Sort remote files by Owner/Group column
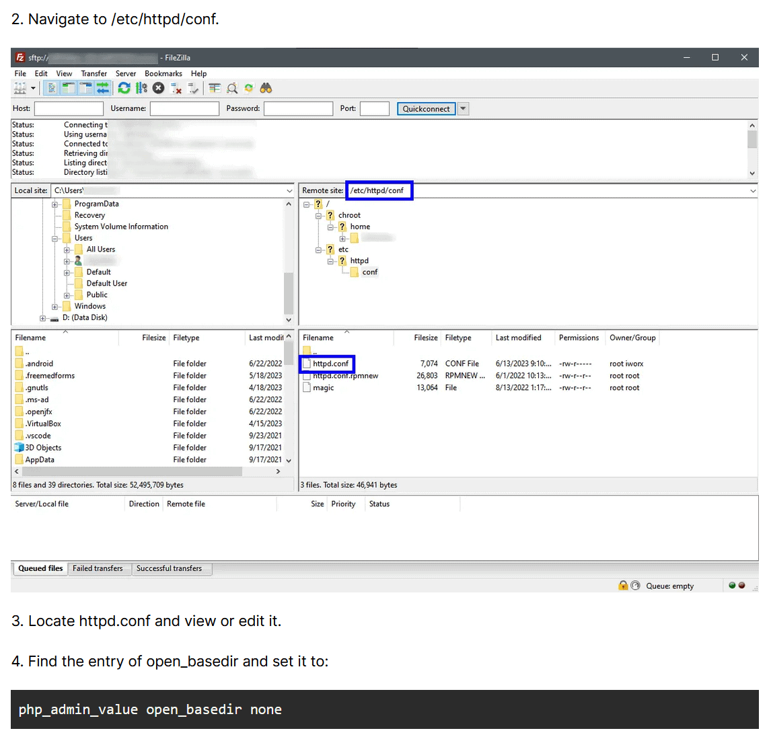Screen dimensions: 769x739 pos(632,338)
